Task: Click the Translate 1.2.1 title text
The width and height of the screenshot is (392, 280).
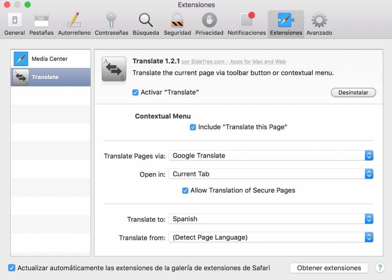Action: pyautogui.click(x=156, y=61)
